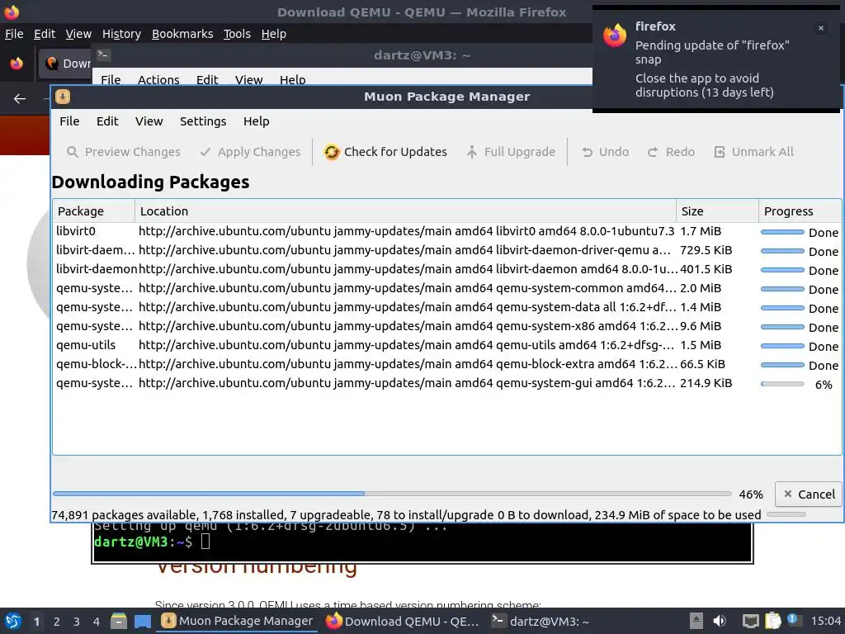Click the Preview Changes magnifier icon
845x634 pixels.
click(73, 152)
